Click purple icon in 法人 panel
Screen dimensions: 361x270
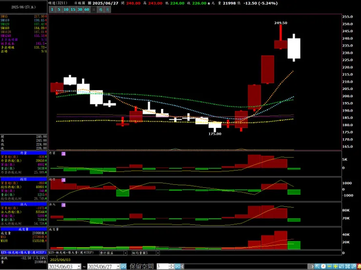[63, 205]
